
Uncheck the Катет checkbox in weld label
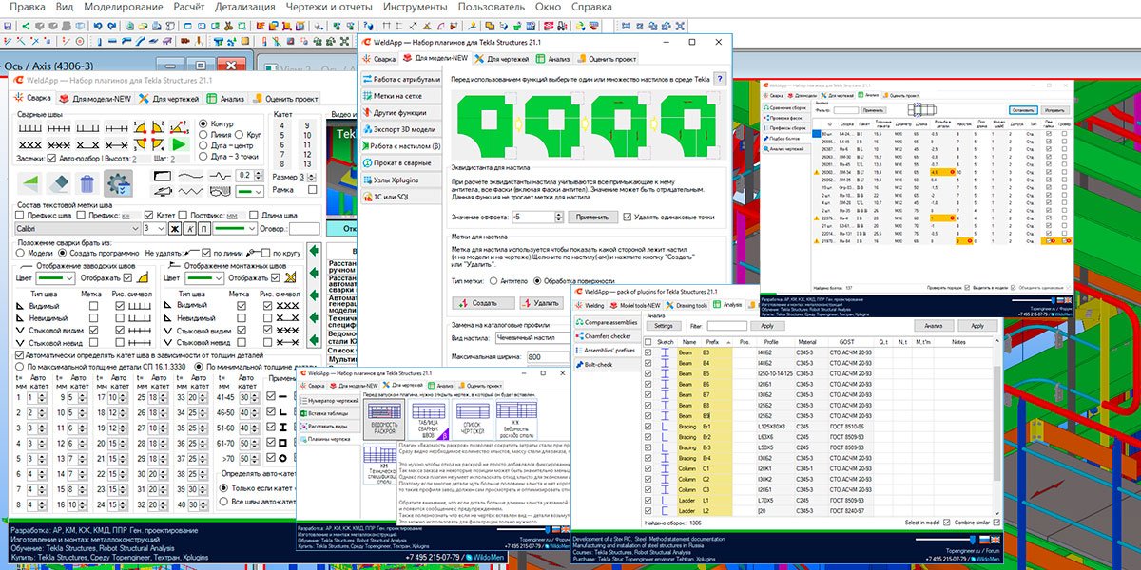[149, 215]
